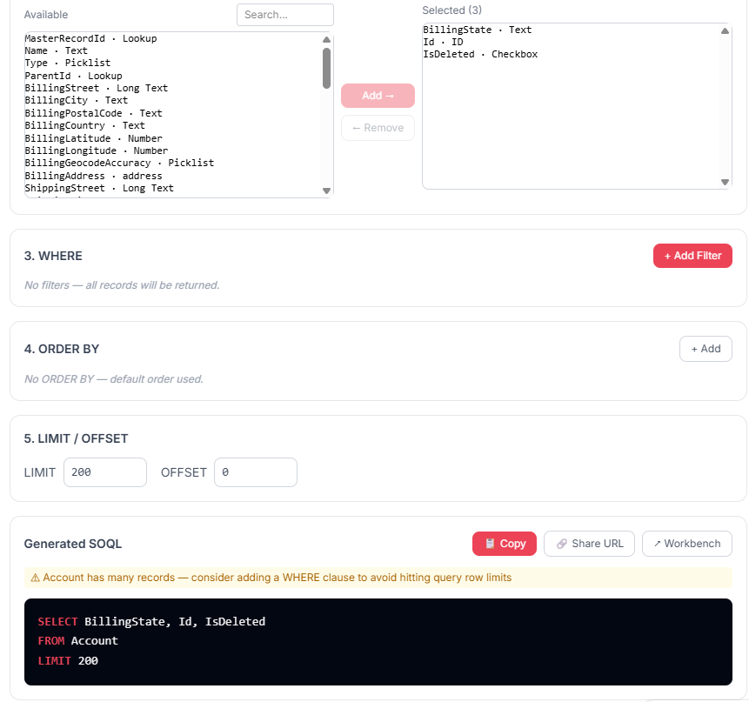Click the Remove button under Add

378,127
